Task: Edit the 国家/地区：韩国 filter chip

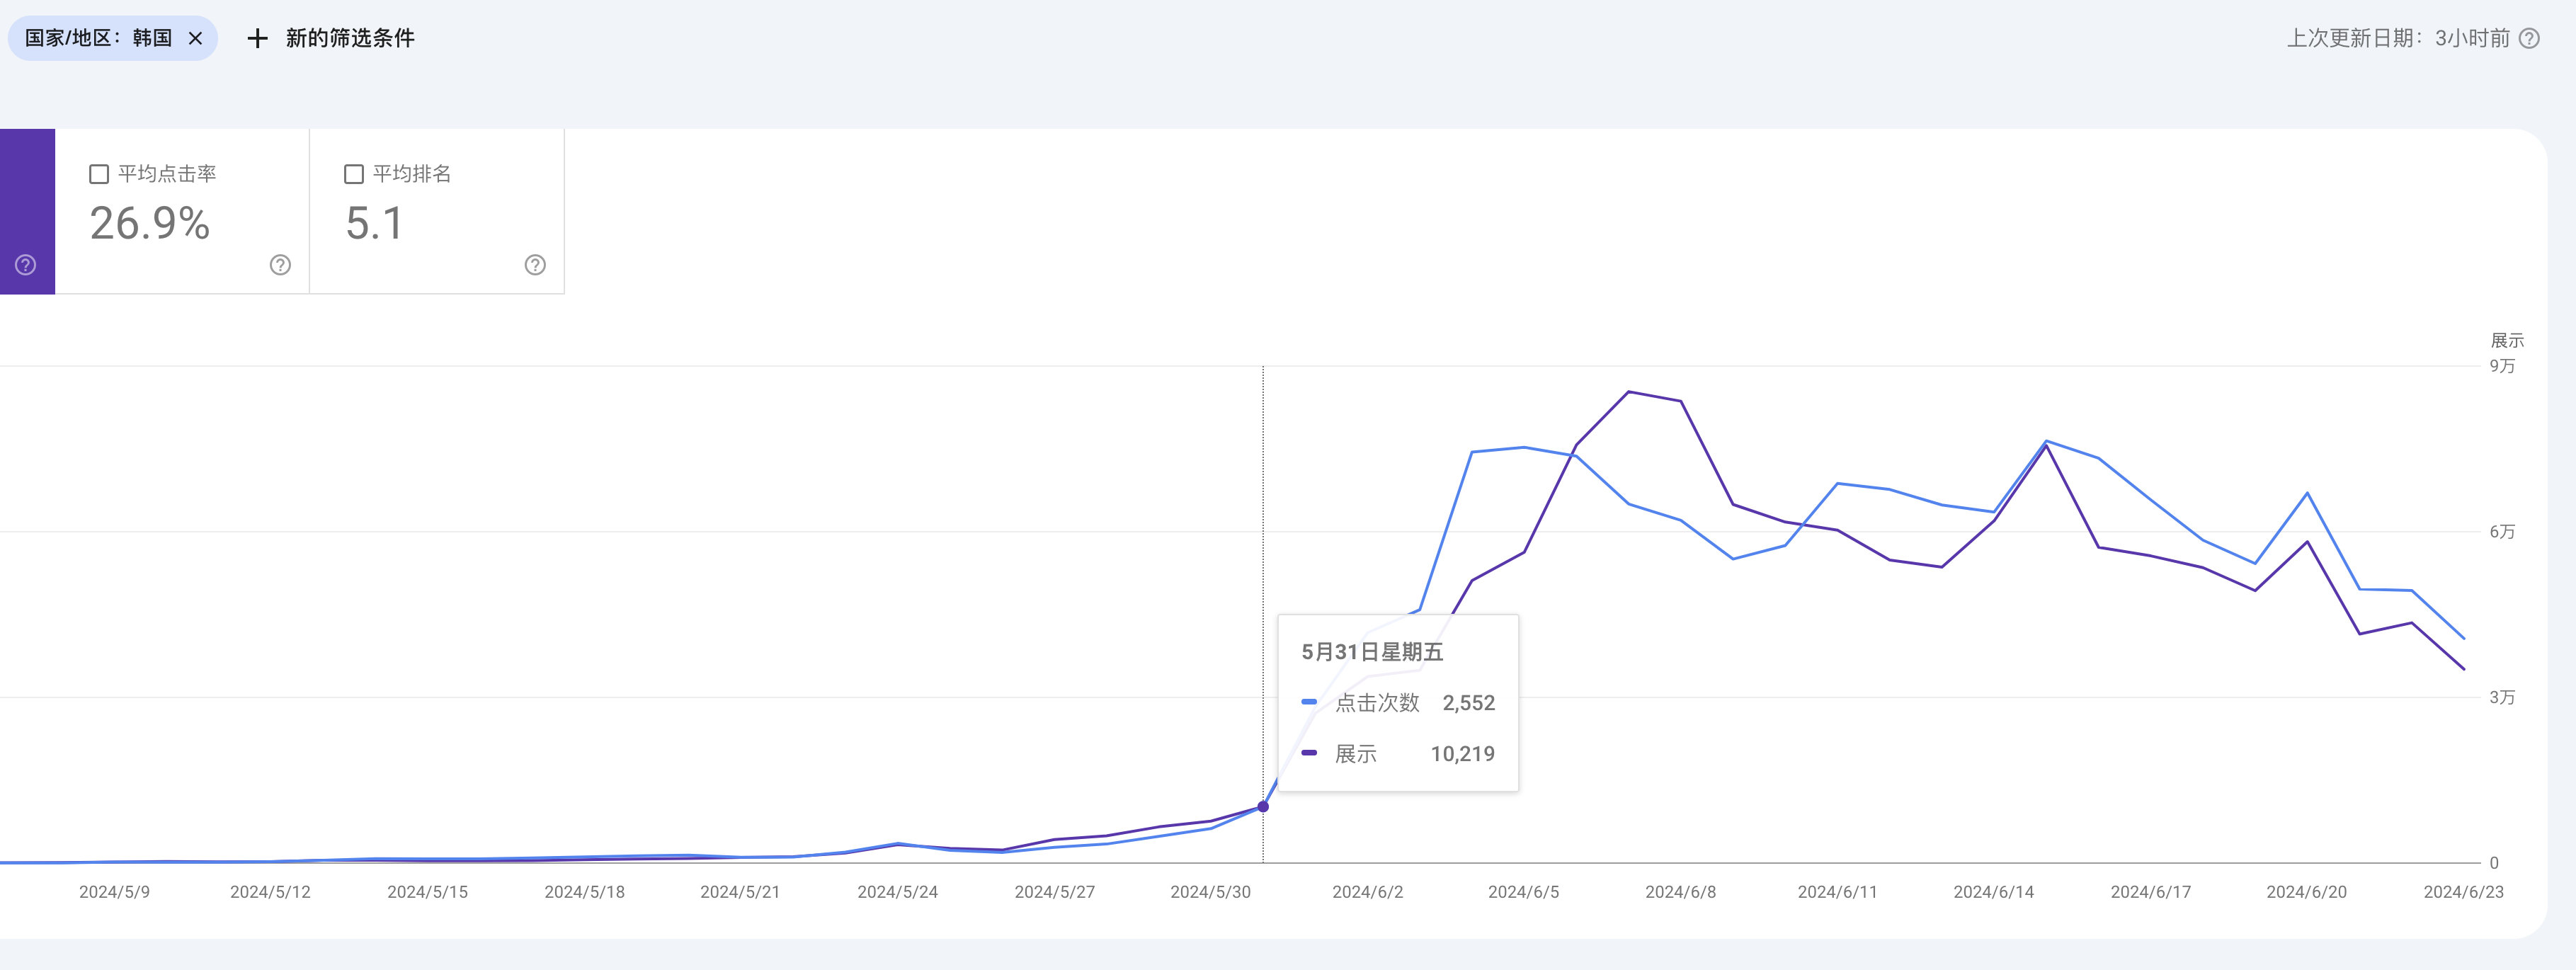Action: (x=98, y=38)
